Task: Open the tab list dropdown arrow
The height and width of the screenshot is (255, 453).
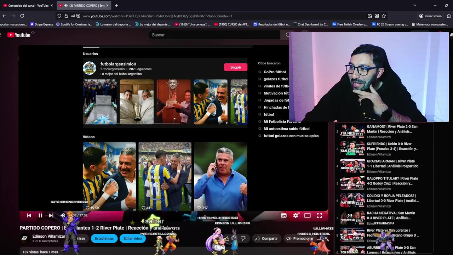Action: [x=414, y=5]
